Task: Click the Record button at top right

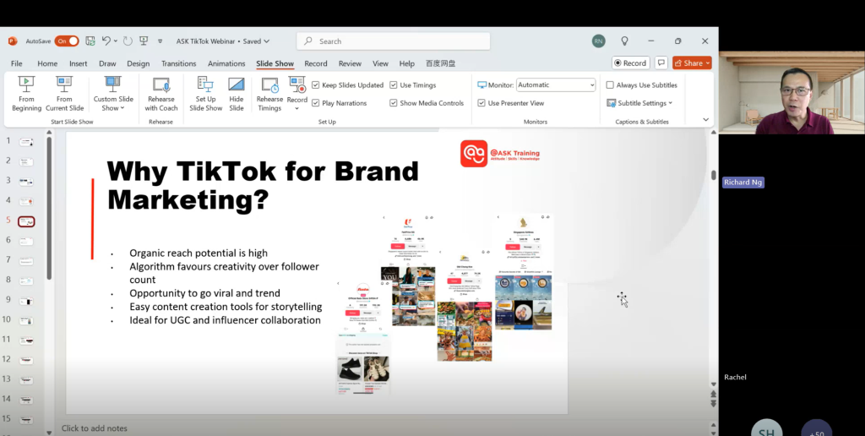Action: 629,63
